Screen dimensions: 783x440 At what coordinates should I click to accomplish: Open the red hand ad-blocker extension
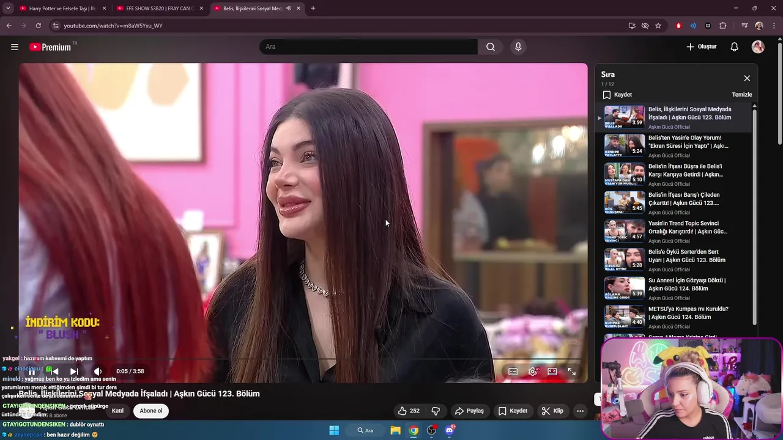pyautogui.click(x=678, y=26)
